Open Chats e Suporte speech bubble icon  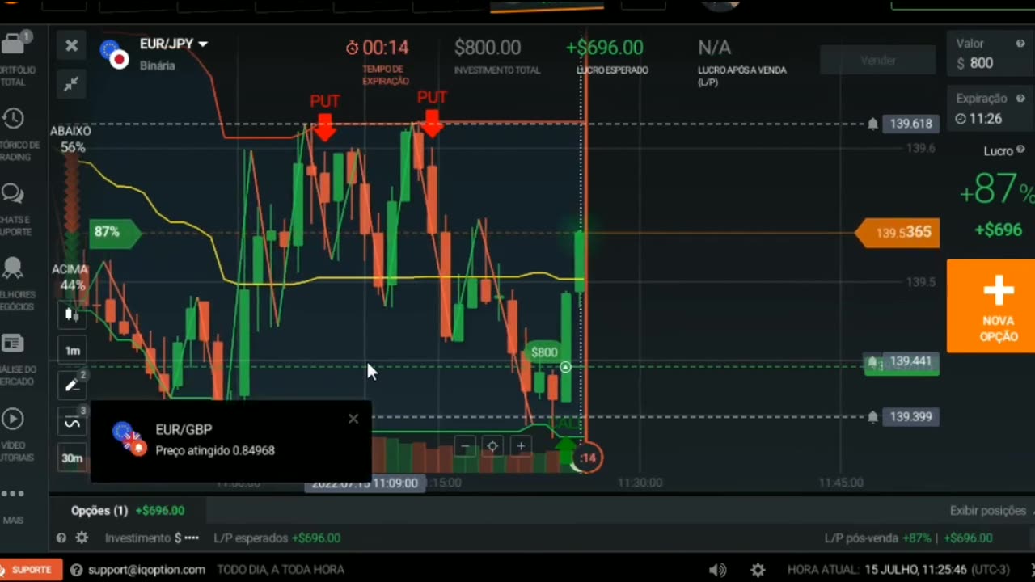(13, 194)
